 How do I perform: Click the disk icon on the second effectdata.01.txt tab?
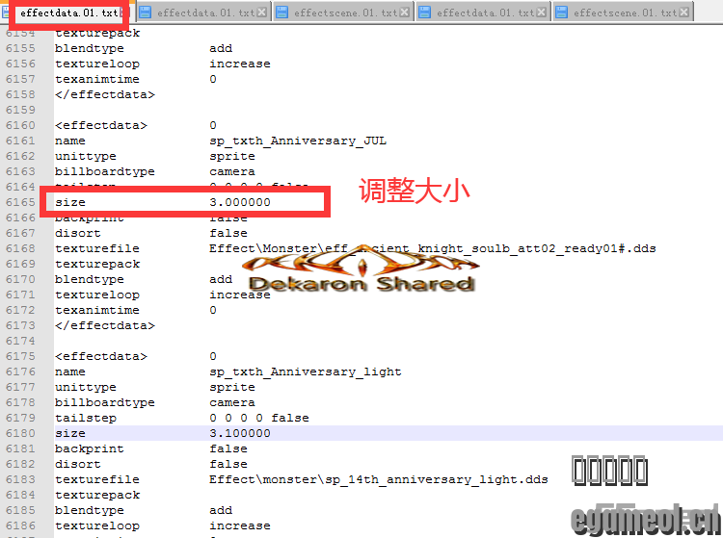coord(146,13)
